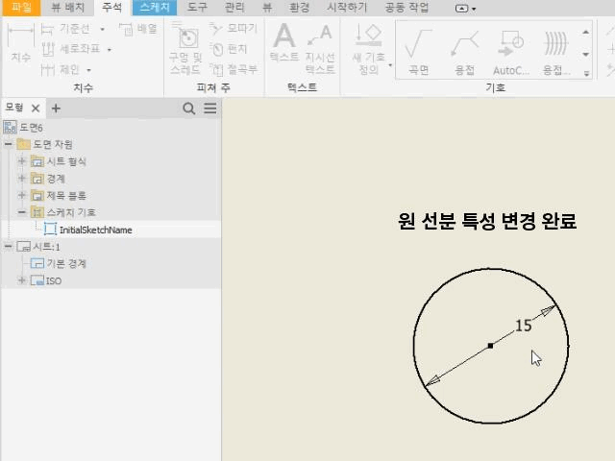Expand the ISO node
Viewport: 615px width, 461px height.
click(x=21, y=280)
